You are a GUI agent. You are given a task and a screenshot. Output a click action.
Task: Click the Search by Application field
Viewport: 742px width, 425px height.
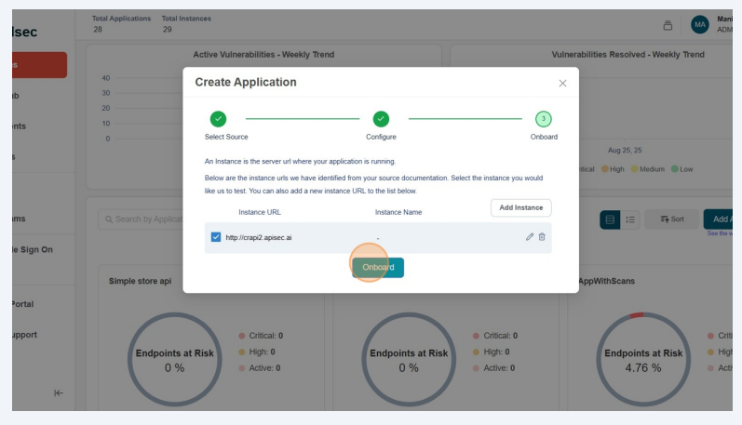[140, 219]
